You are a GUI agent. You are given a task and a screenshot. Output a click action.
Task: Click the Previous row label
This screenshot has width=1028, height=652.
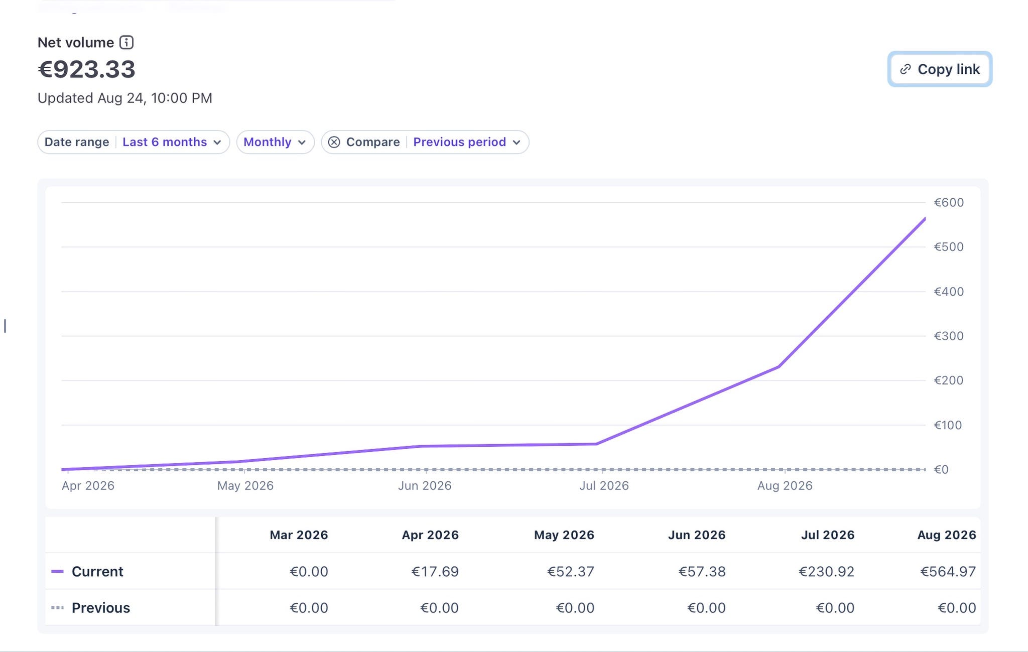click(101, 608)
